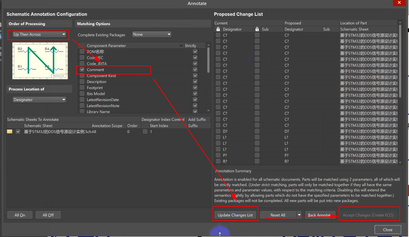Click the Up Then Across processing order preview image
Viewport: 409px width, 237px height.
click(40, 61)
